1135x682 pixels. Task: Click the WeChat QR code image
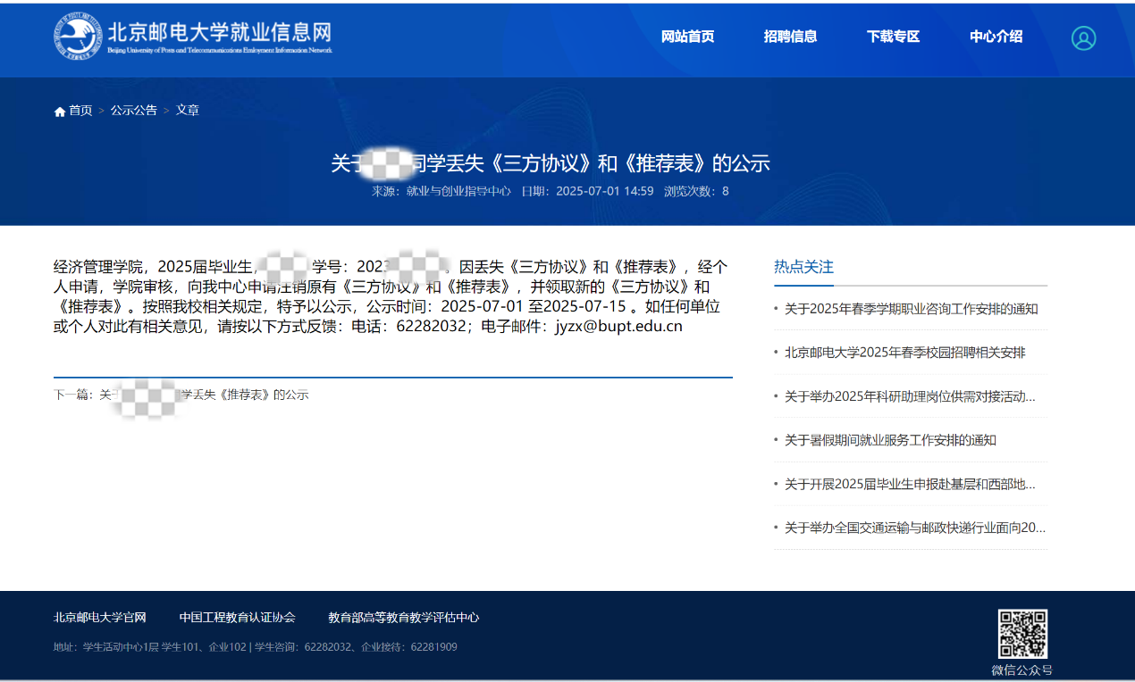tap(1022, 634)
